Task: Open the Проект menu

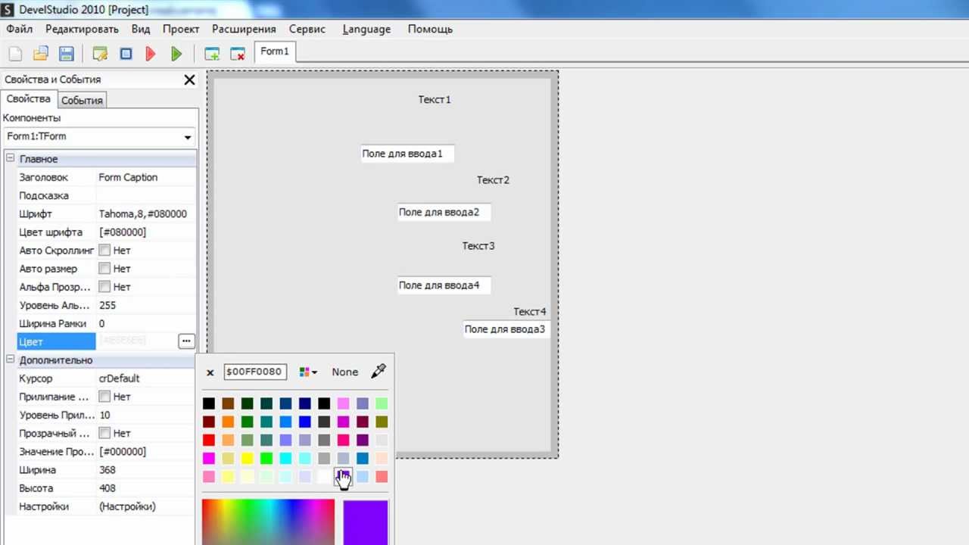Action: point(181,29)
